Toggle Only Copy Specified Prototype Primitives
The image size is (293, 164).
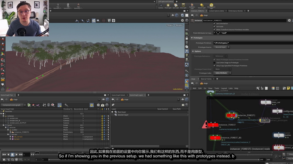[214, 66]
